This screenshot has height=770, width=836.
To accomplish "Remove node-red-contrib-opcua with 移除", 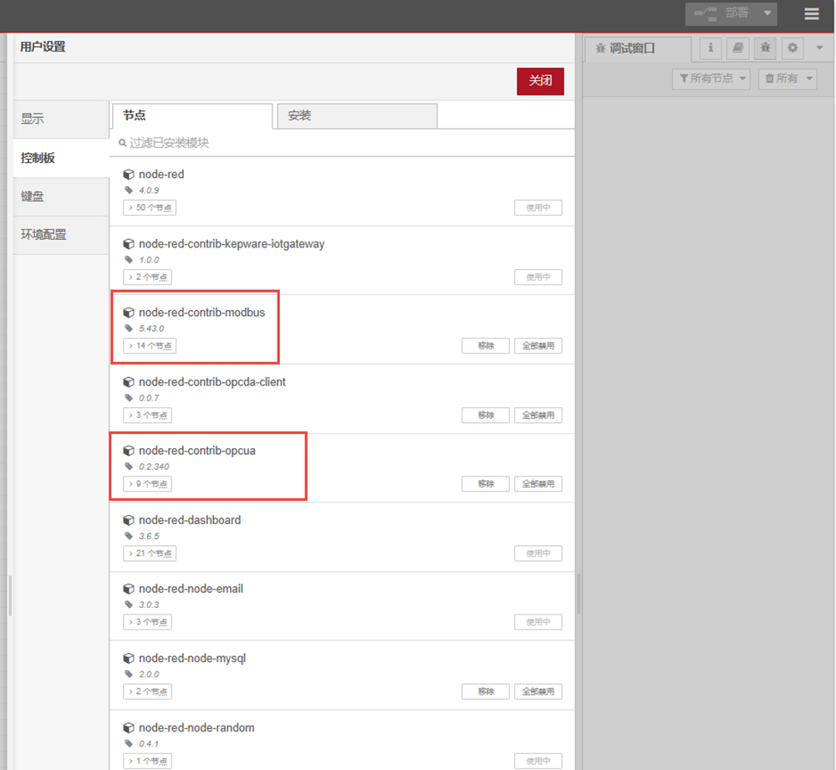I will pyautogui.click(x=486, y=483).
